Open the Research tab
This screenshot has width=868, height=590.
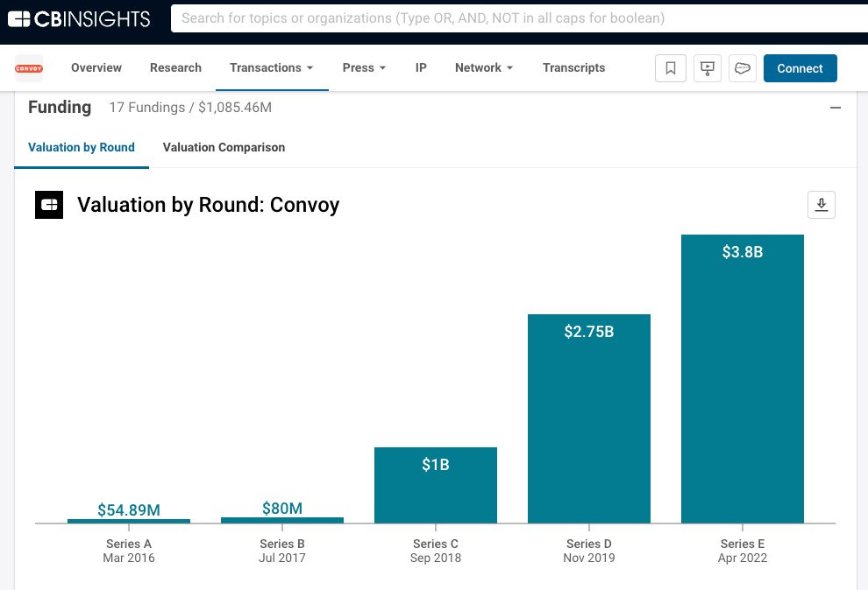coord(175,68)
